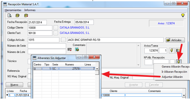Click the yellow telephone toolbar icon
This screenshot has width=191, height=99.
click(x=18, y=15)
